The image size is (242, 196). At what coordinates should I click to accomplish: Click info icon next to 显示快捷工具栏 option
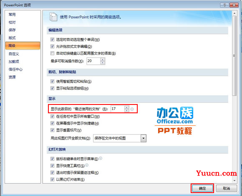pos(87,165)
